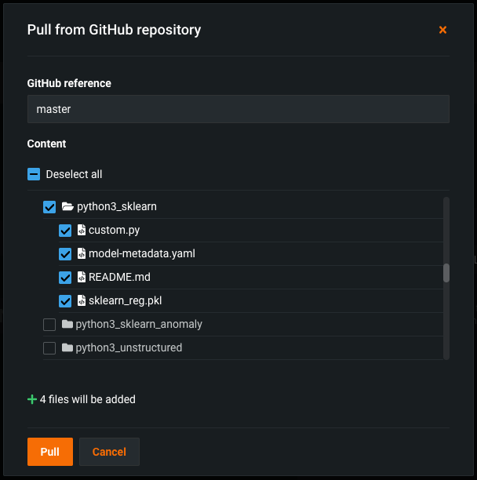Click the sklearn_reg.pkl file icon
The width and height of the screenshot is (477, 480).
pyautogui.click(x=81, y=301)
